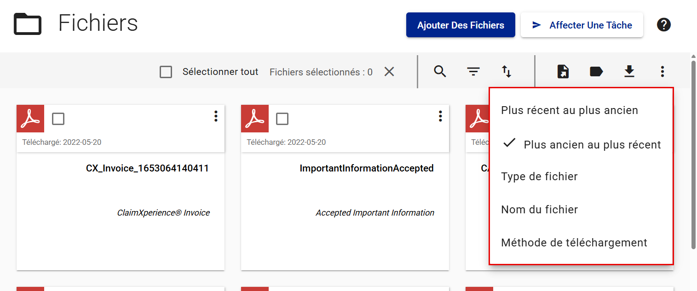This screenshot has width=697, height=291.
Task: Click the PDF icon on CX_Invoice card
Action: [x=30, y=119]
